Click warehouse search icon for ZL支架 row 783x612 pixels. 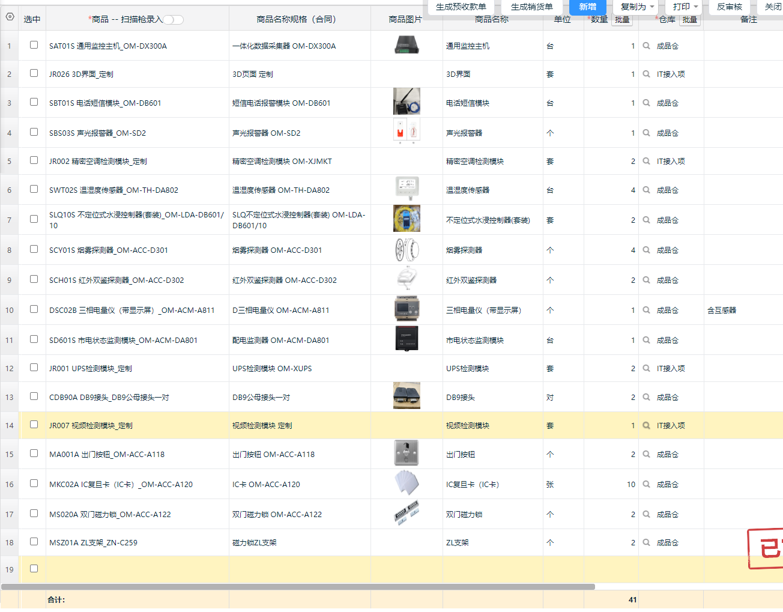[647, 542]
